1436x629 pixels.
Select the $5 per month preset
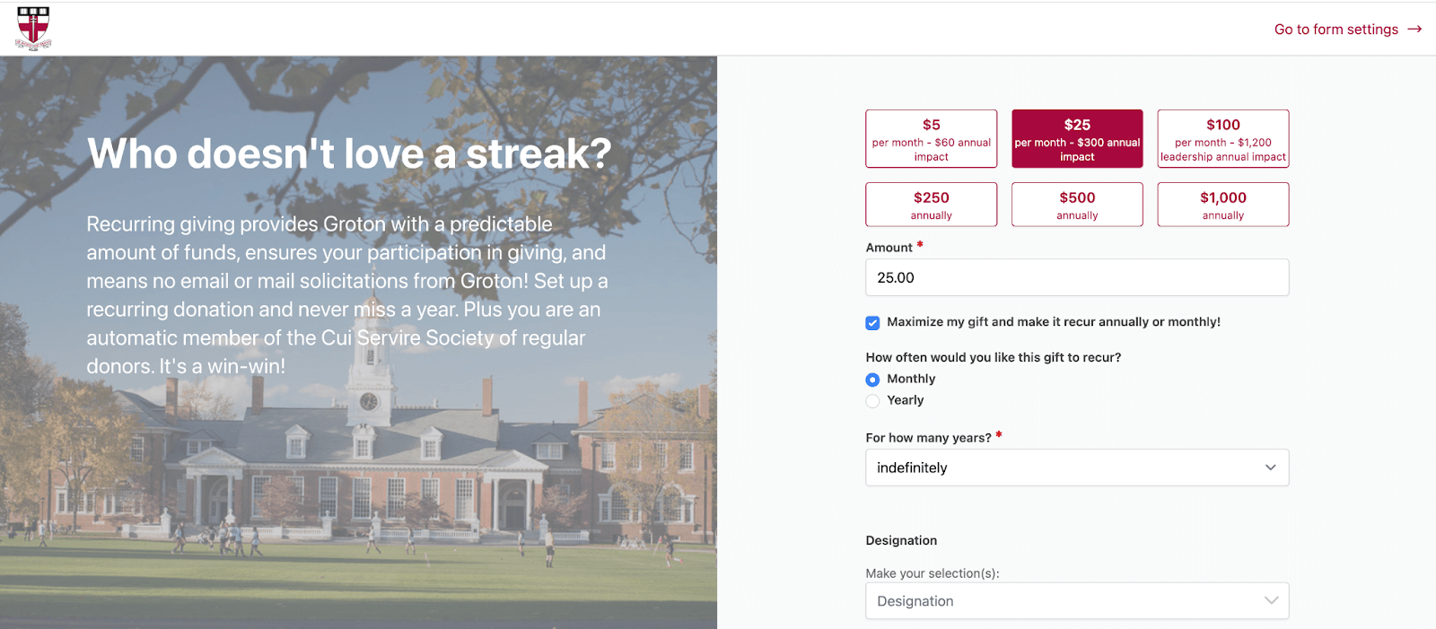[931, 138]
